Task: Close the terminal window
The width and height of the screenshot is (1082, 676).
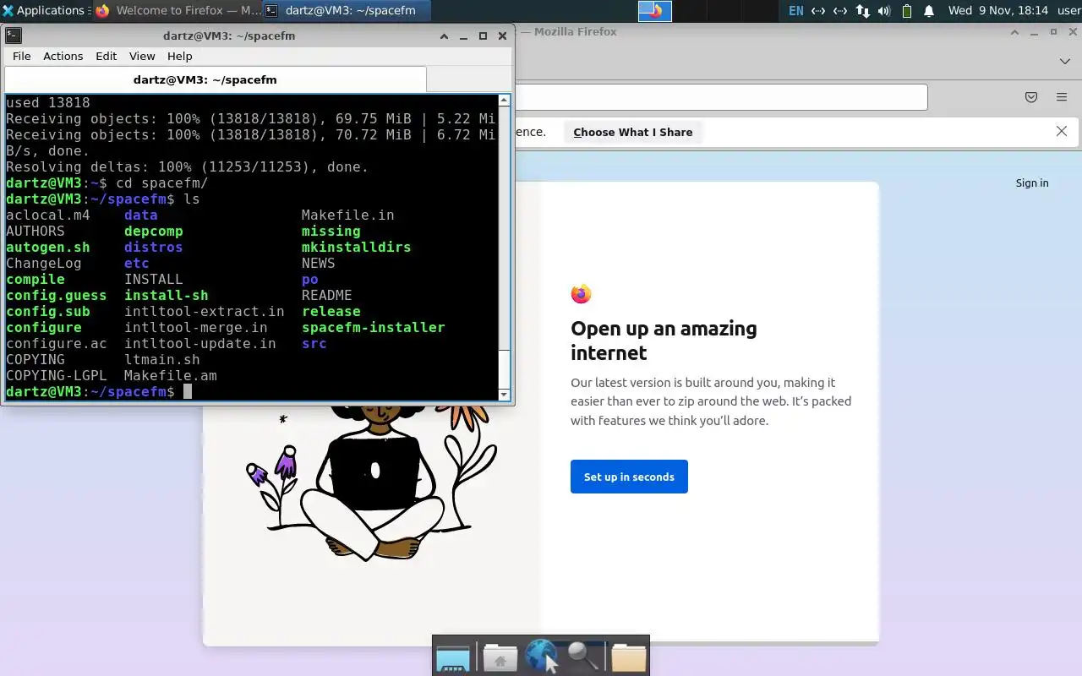Action: [x=502, y=35]
